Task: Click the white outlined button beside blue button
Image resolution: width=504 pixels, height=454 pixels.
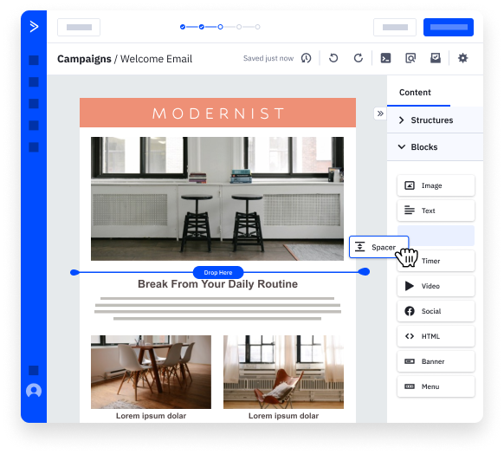Action: 395,27
